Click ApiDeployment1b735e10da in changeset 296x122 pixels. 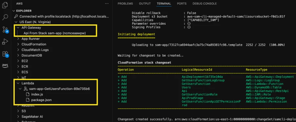(x=202, y=77)
